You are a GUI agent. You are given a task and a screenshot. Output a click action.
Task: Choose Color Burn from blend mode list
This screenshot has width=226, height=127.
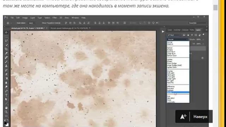click(171, 52)
